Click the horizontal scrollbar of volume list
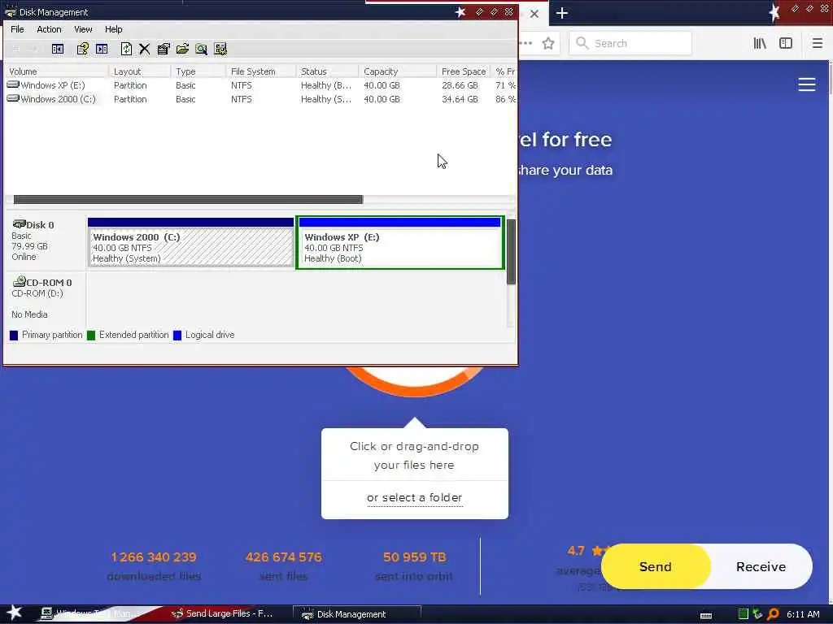 188,200
